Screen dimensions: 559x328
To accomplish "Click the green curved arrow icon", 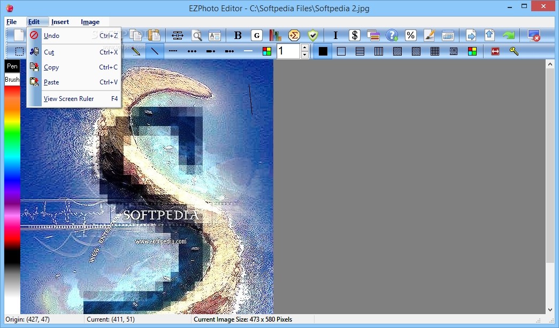I will (508, 35).
